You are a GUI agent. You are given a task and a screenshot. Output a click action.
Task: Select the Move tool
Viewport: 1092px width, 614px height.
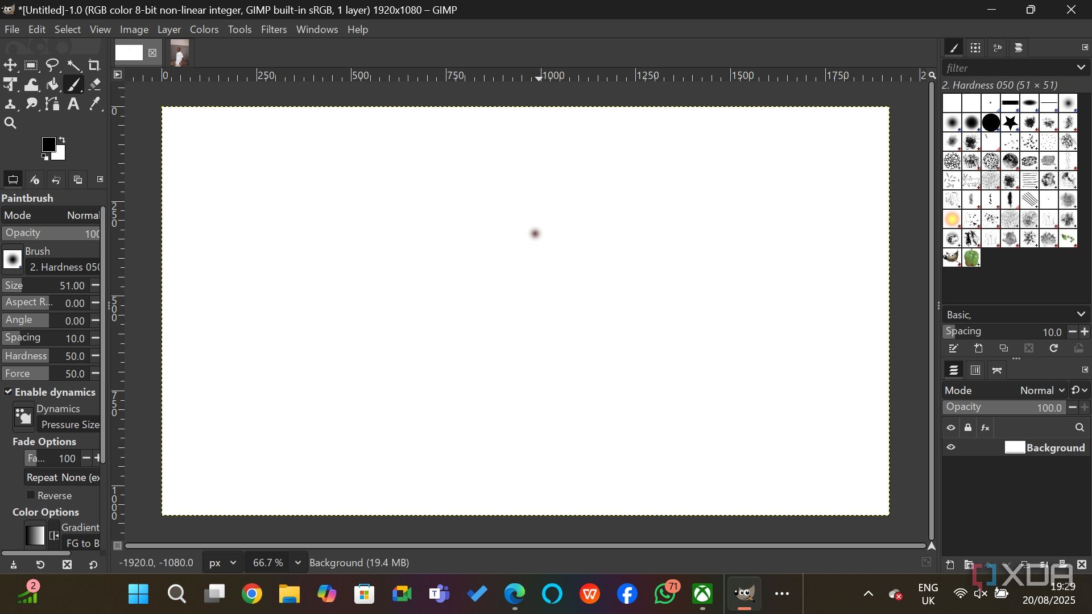click(x=10, y=65)
